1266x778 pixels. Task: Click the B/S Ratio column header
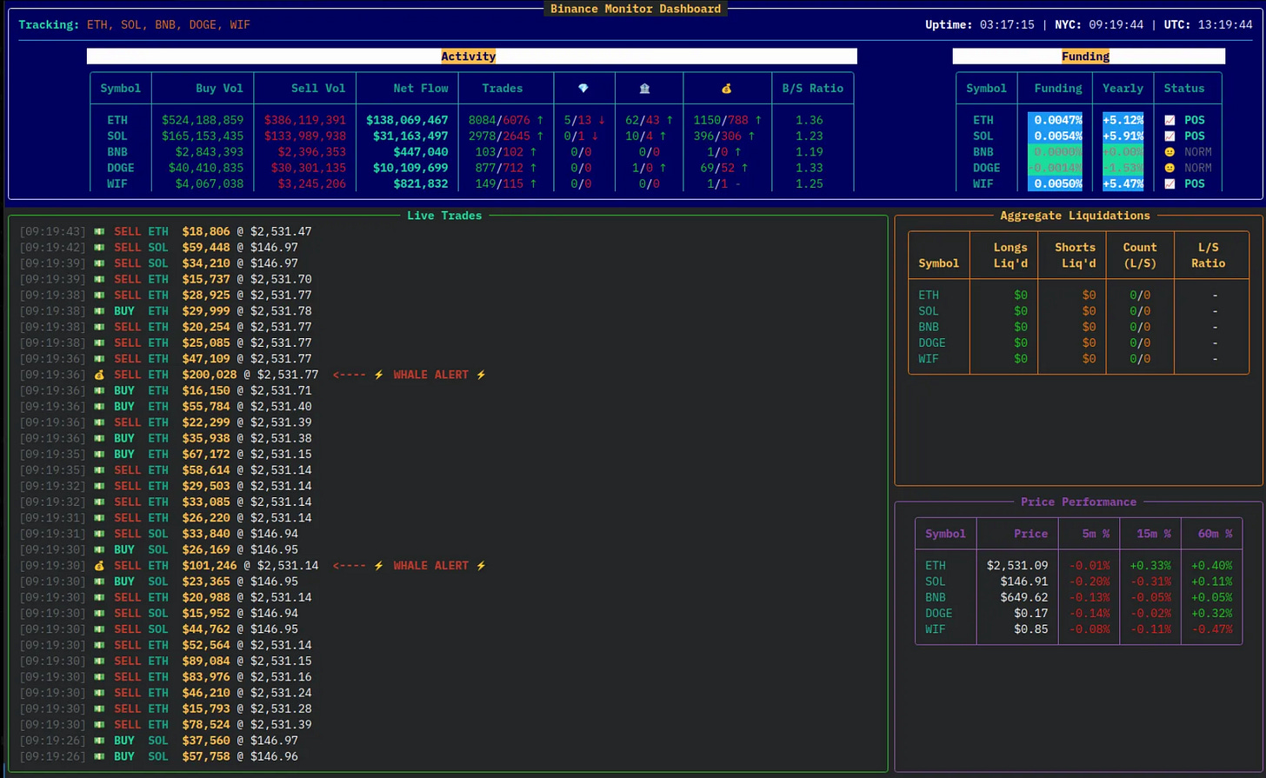coord(812,88)
